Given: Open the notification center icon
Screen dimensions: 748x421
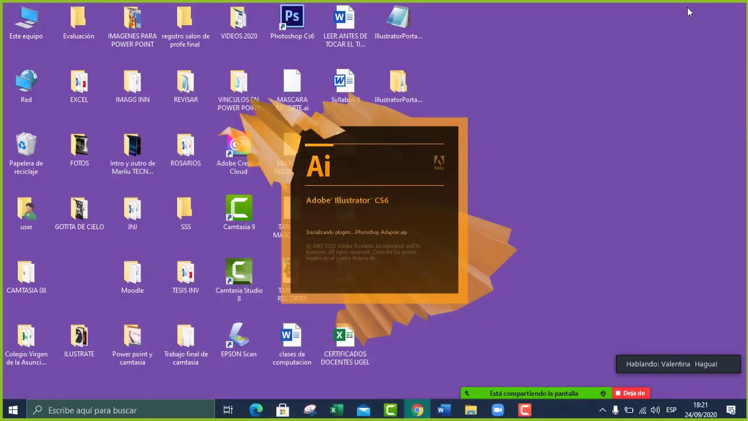Looking at the screenshot, I should click(730, 410).
